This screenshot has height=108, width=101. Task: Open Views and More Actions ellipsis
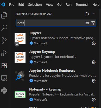pyautogui.click(x=93, y=14)
